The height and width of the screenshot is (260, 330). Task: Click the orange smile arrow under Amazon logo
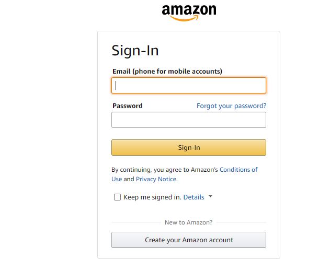(184, 18)
